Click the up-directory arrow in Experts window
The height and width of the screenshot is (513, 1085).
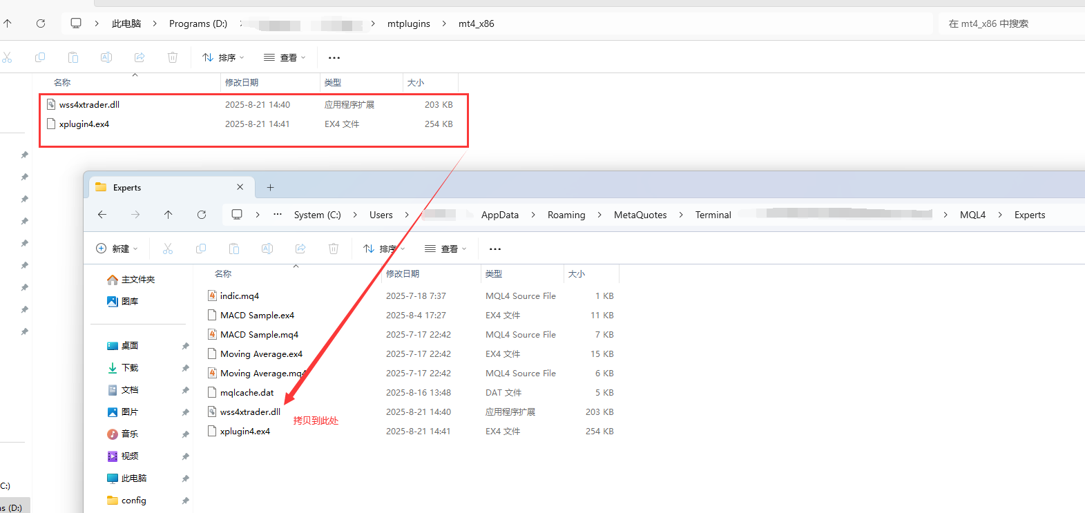click(169, 215)
